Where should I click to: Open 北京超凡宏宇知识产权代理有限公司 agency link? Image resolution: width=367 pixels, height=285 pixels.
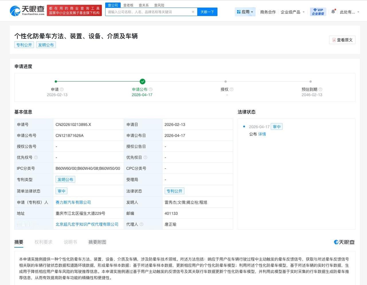[87, 224]
